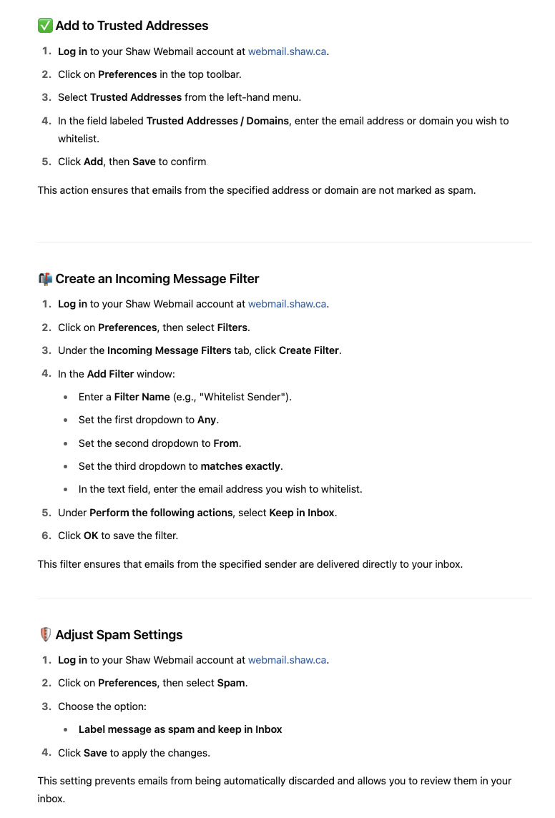Click the shield emoji beside Adjust Spam Settings
Screen dimensions: 555x818
(x=45, y=634)
